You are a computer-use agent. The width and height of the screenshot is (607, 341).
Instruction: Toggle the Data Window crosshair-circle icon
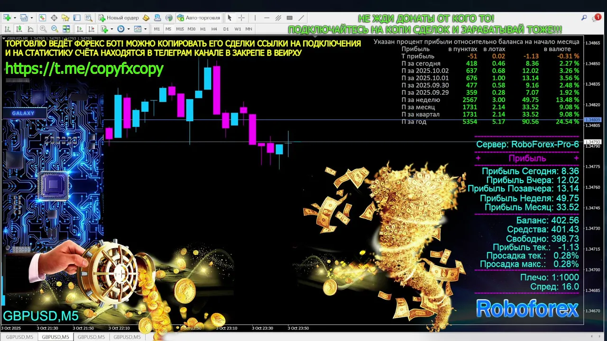coord(54,18)
